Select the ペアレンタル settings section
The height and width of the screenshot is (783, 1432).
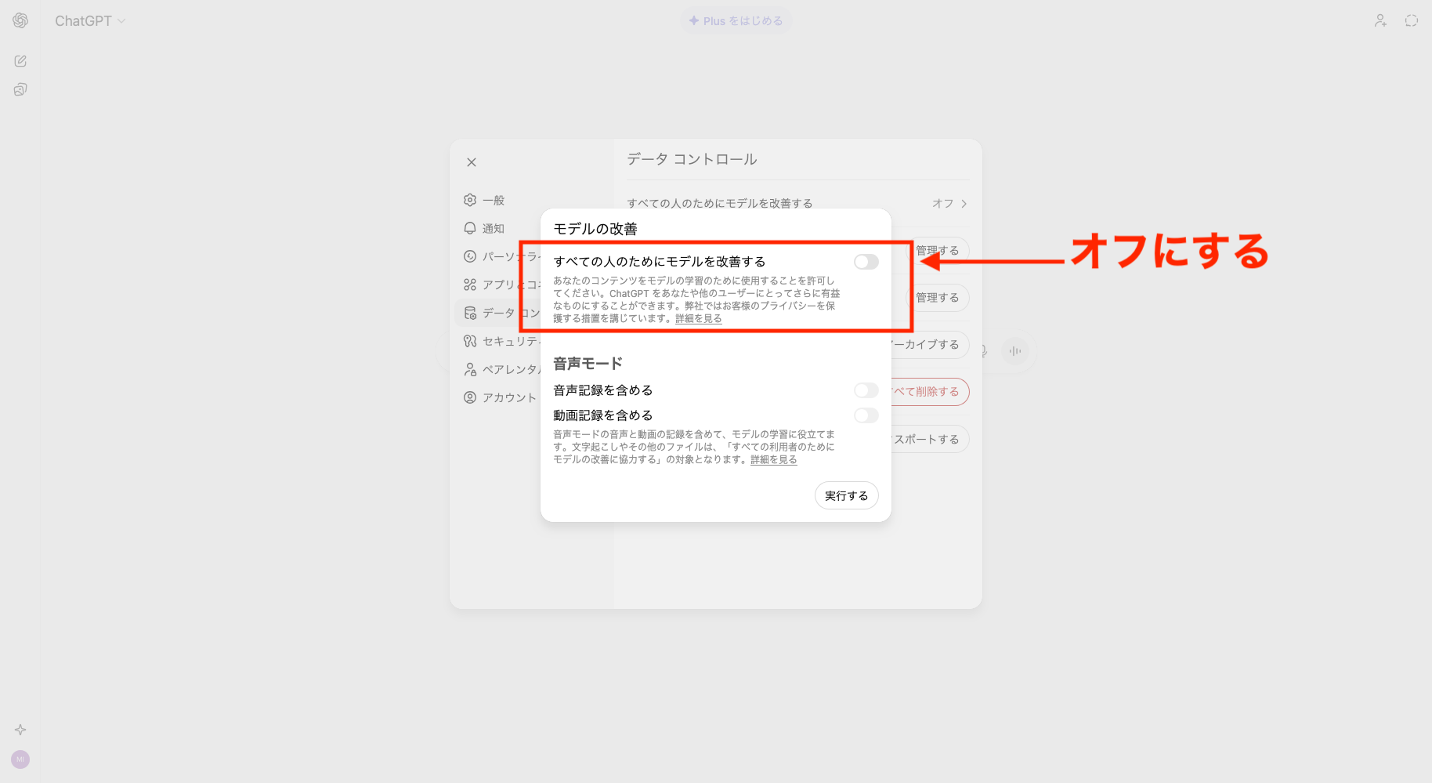point(508,369)
